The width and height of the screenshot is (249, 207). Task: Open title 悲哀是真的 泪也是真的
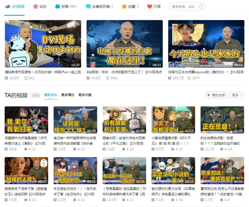pos(124,192)
